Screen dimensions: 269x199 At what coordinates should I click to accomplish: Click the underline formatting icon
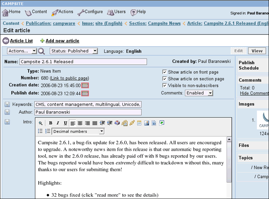click(x=65, y=123)
